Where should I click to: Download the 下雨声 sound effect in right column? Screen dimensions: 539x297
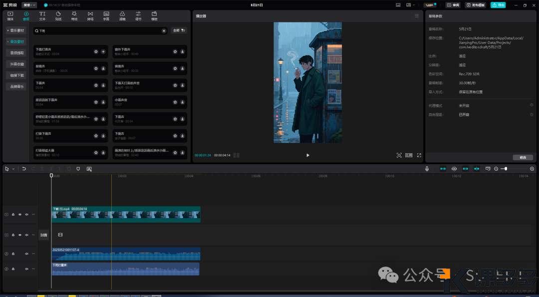tap(183, 120)
